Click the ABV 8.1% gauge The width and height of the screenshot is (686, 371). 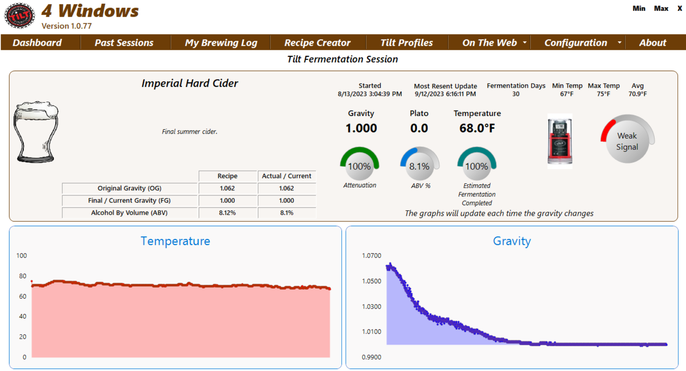click(420, 164)
